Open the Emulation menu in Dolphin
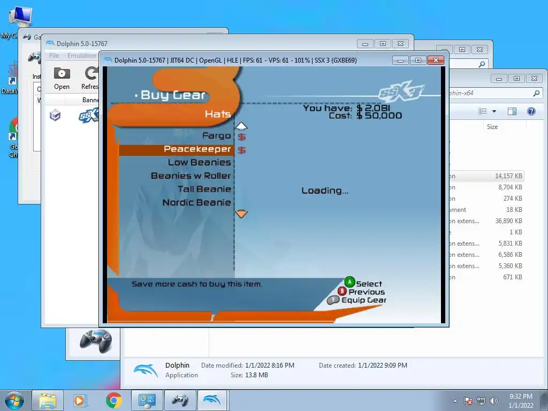Screen dimensions: 548x411 pyautogui.click(x=81, y=56)
